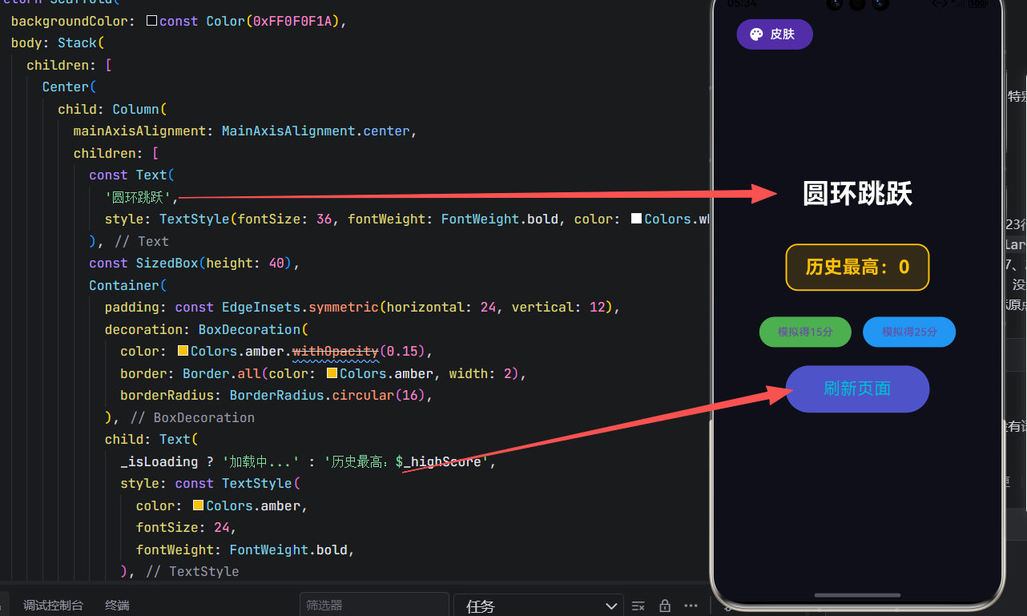Click '$_highScore' interpolation in string
The height and width of the screenshot is (616, 1027).
point(438,461)
